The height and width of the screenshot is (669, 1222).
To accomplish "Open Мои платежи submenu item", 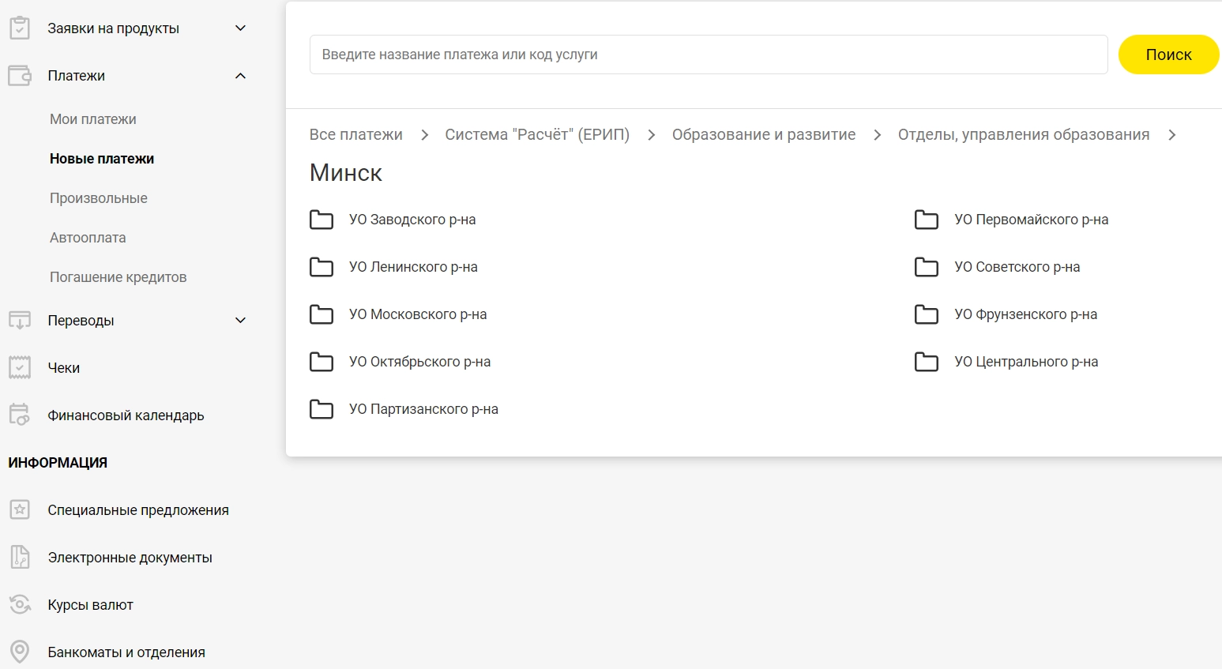I will [x=93, y=119].
